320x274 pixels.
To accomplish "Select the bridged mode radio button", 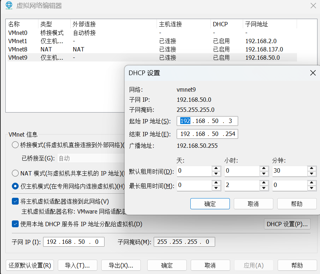I will pos(15,145).
